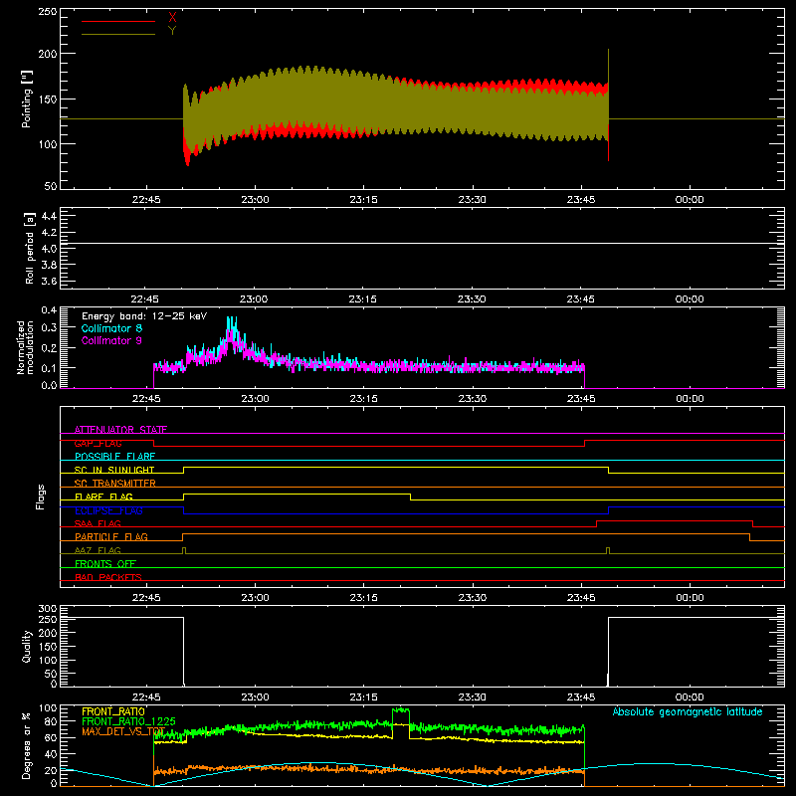Screen dimensions: 796x796
Task: Select the olive 'Y' legend label
Action: (172, 31)
